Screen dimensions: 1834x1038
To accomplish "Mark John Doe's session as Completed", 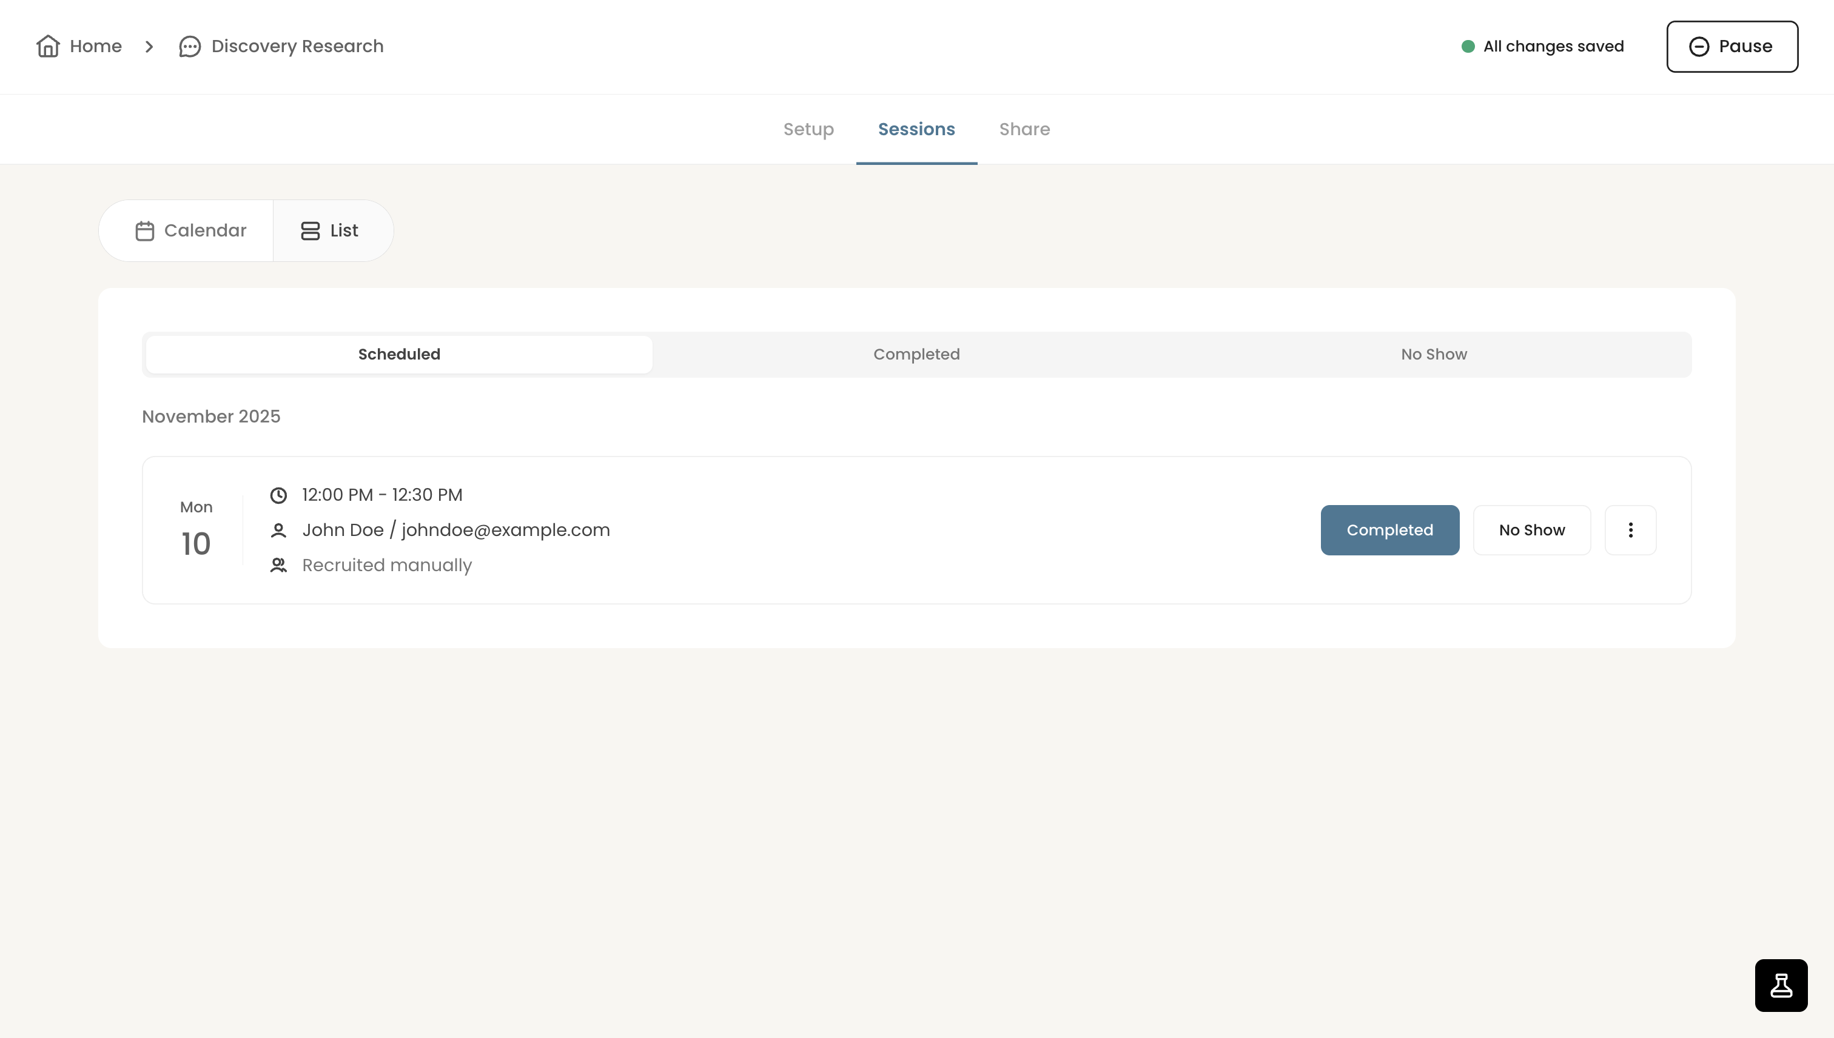I will click(1390, 531).
